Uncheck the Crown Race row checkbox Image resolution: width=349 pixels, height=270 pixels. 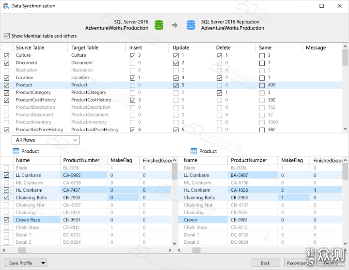click(x=6, y=220)
